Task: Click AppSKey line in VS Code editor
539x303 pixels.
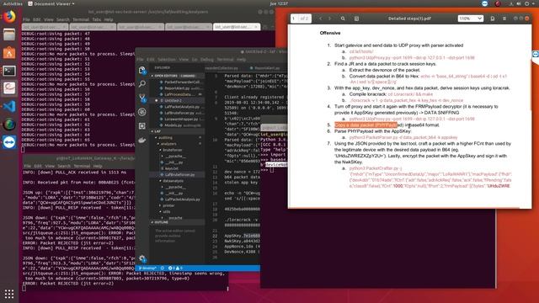Action: pos(242,236)
